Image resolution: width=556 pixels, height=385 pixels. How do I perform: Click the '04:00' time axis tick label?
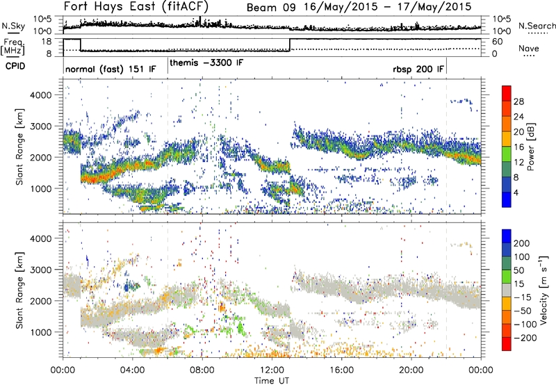click(132, 370)
